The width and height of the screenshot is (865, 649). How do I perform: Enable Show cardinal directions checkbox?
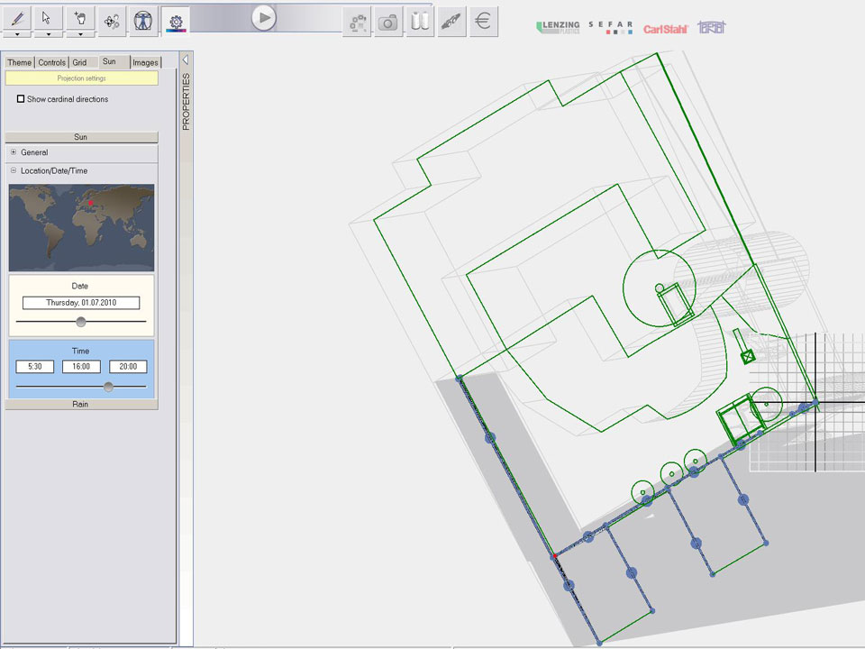[x=21, y=99]
